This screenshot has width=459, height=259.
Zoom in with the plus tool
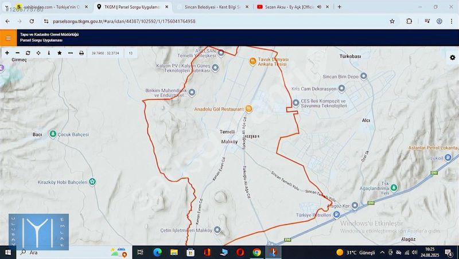[x=7, y=53]
